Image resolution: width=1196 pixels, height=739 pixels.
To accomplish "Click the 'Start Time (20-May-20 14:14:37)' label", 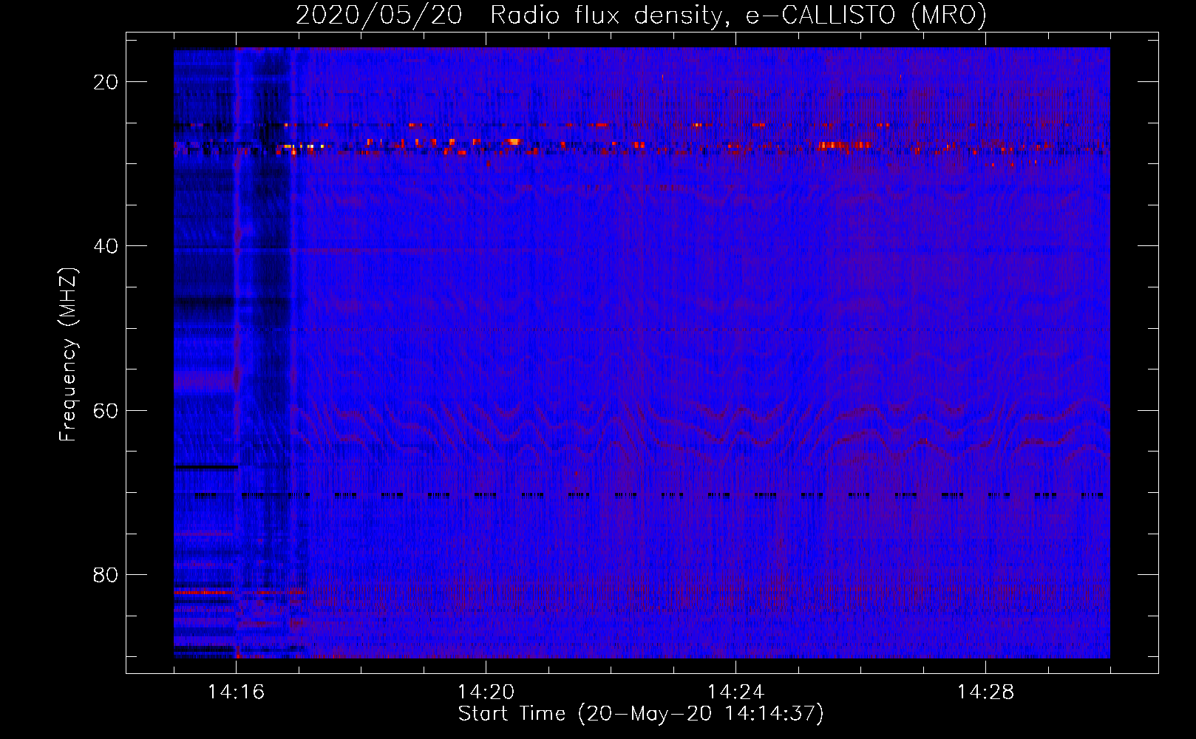I will point(641,714).
